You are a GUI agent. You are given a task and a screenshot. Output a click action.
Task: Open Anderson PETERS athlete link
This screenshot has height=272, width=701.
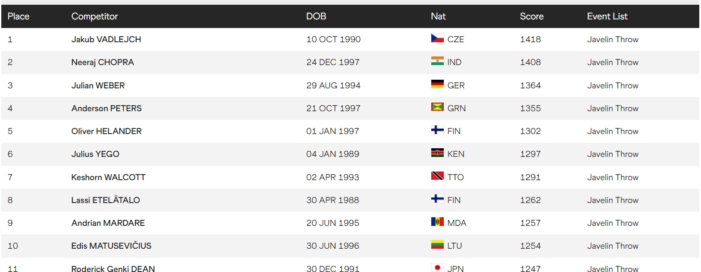106,108
